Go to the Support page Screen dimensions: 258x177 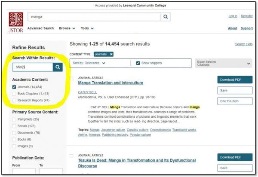click(247, 28)
